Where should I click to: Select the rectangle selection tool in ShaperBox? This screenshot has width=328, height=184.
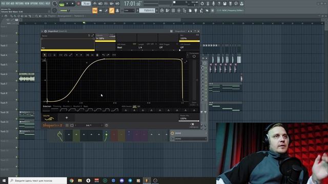(x=50, y=55)
